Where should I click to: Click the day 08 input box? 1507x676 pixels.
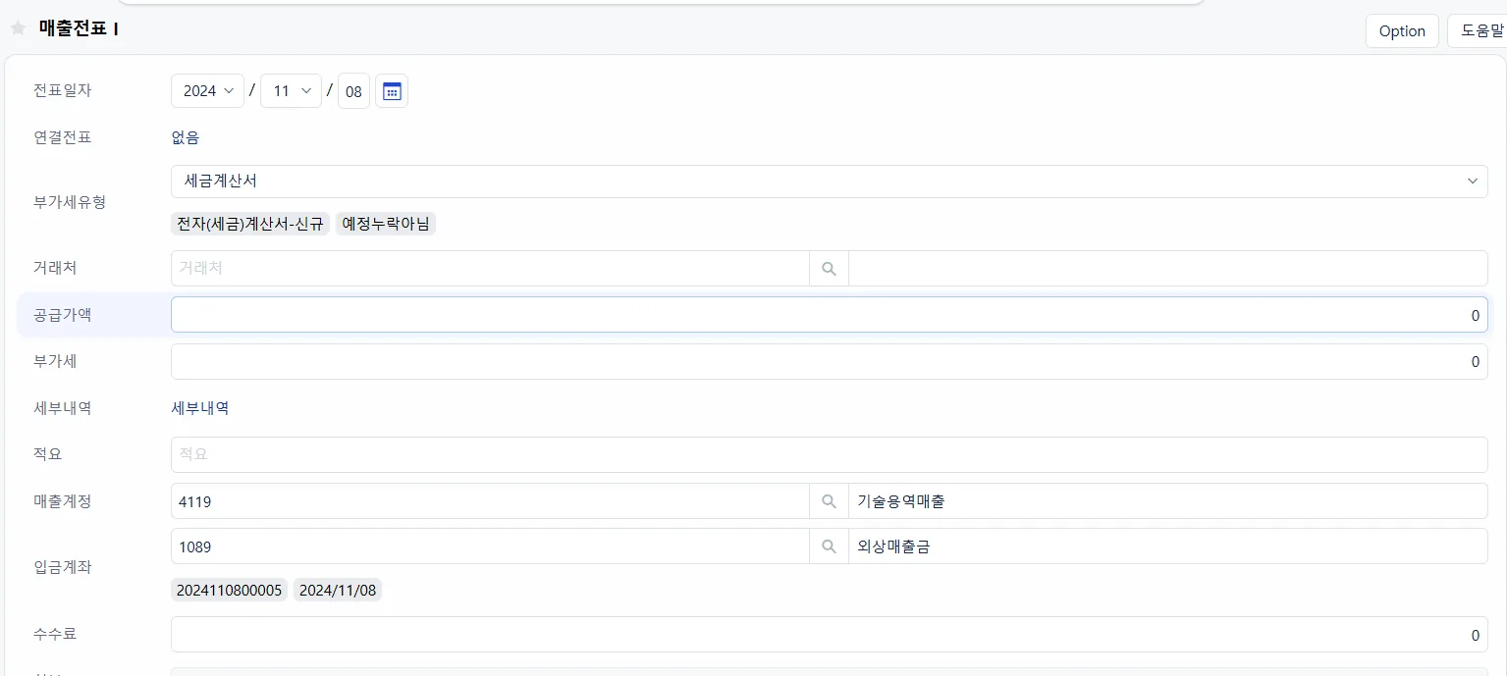click(353, 91)
